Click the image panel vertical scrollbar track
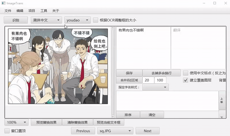Viewport: 230px width, 136px height. [112, 72]
